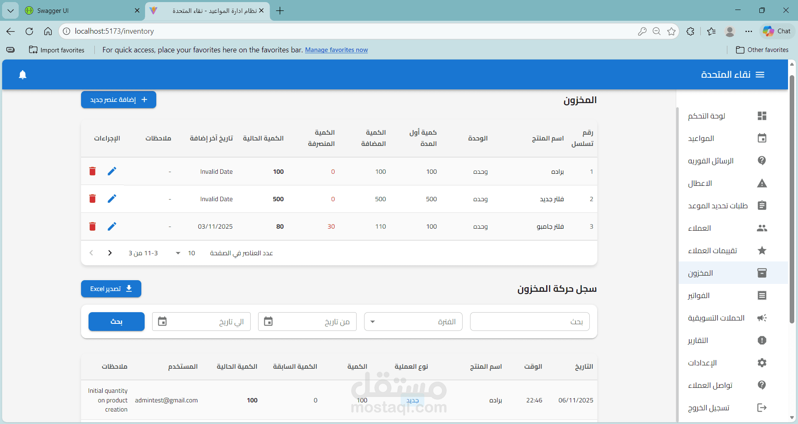Delete the فلتر جامبو inventory row
This screenshot has height=424, width=798.
point(93,226)
